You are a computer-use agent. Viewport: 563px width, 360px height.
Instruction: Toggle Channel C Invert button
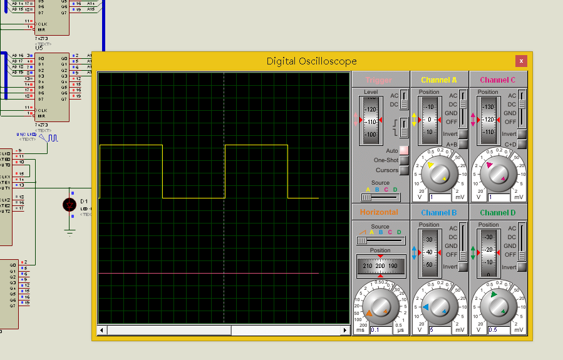[522, 134]
